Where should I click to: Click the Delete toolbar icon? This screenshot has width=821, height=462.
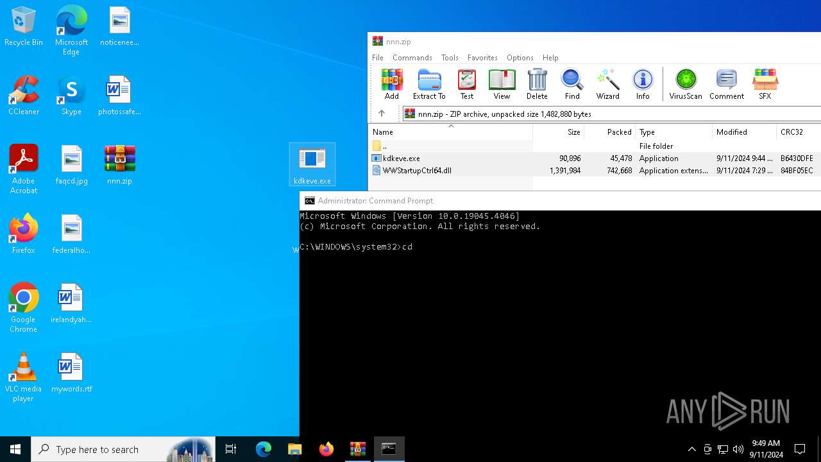pos(537,84)
